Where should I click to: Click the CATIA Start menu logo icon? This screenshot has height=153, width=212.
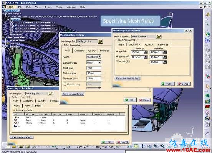(x=4, y=7)
